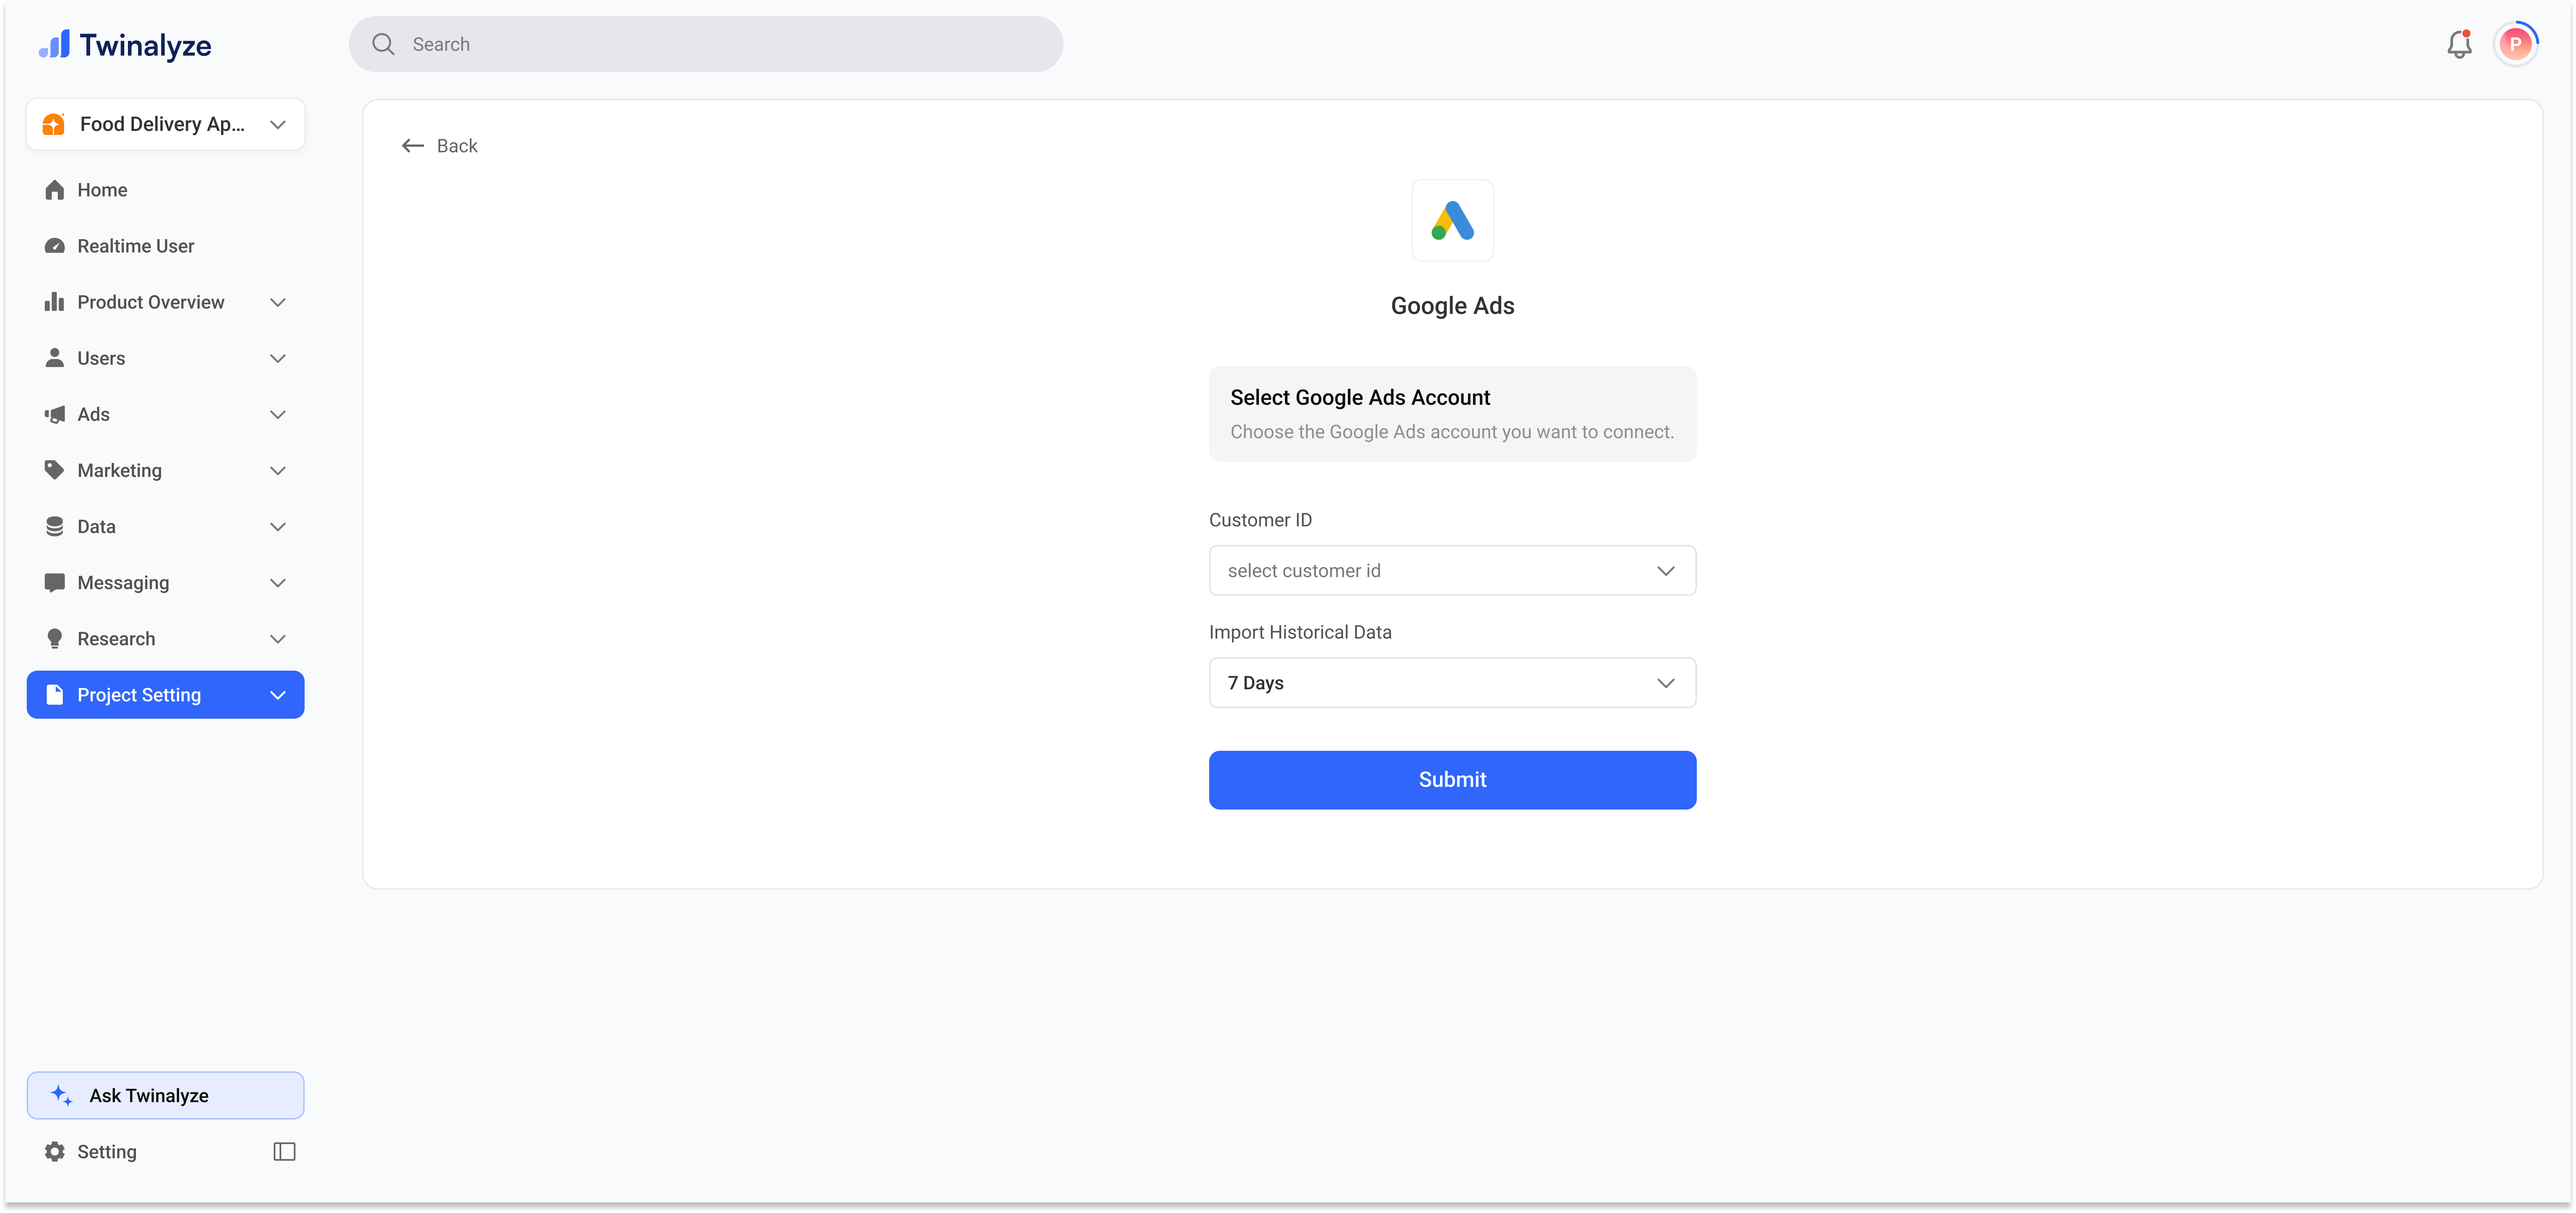Select Research menu item
This screenshot has width=2576, height=1213.
166,639
